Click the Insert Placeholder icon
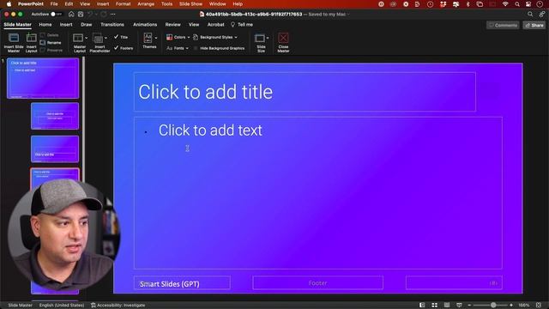Image resolution: width=549 pixels, height=309 pixels. click(x=98, y=38)
